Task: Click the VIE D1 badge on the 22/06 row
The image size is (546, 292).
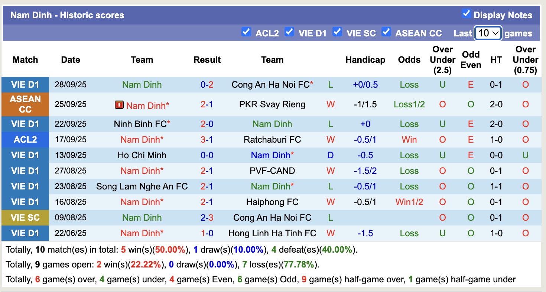Action: [25, 233]
